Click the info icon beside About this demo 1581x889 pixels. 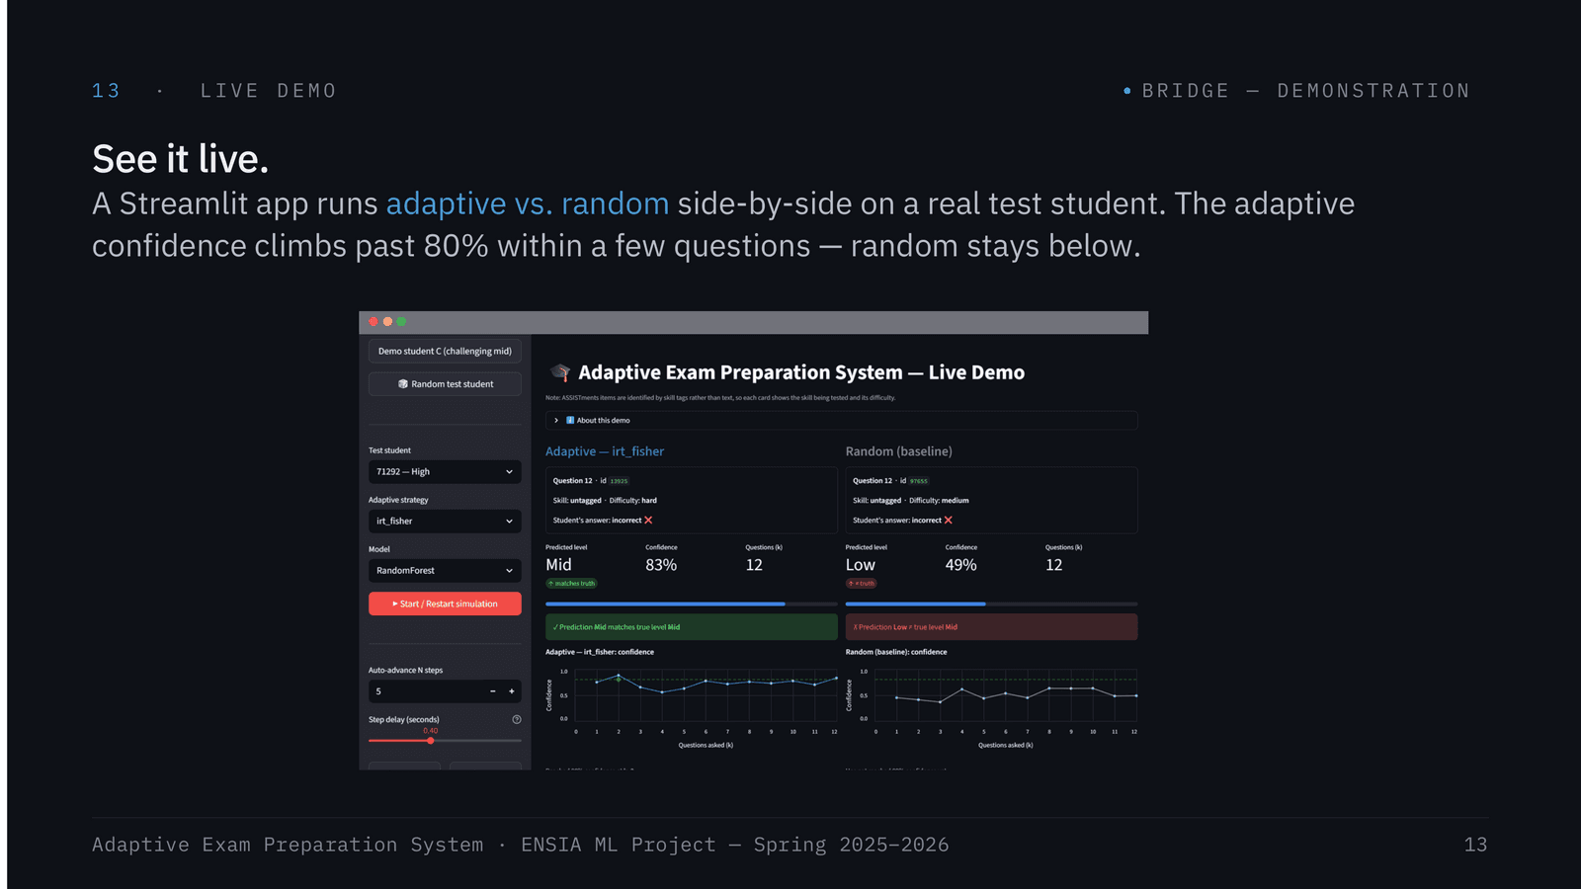click(x=570, y=421)
